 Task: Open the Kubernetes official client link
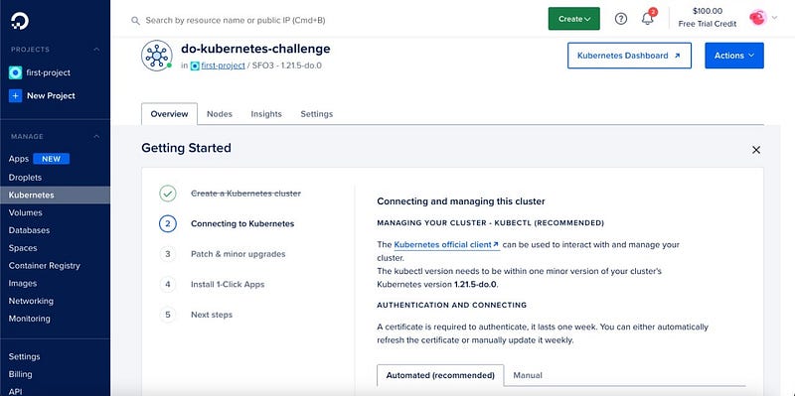[446, 244]
